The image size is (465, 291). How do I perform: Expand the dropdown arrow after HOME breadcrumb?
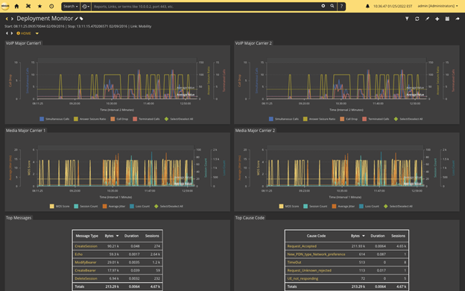37,34
